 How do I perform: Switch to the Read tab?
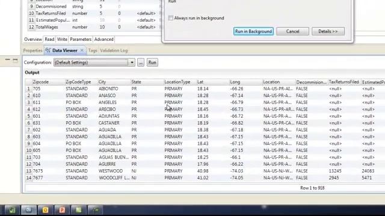(x=49, y=39)
